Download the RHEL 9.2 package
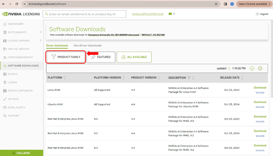Image resolution: width=273 pixels, height=156 pixels. (260, 131)
